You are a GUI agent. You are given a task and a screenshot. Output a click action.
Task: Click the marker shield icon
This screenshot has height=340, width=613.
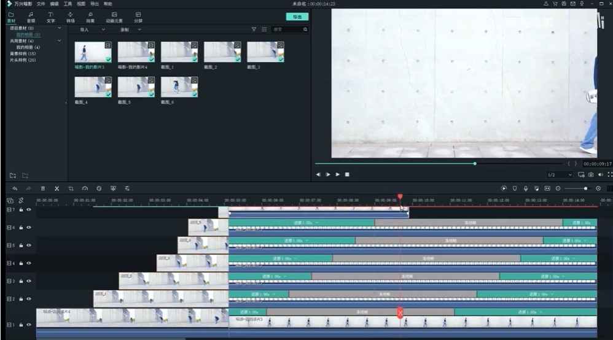pos(515,188)
